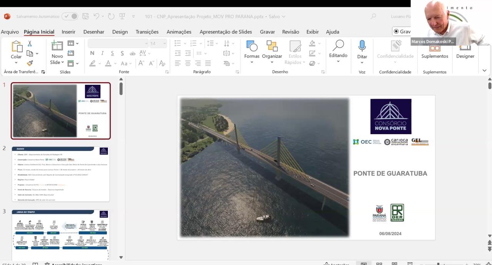Open the Arquivo file menu
Image resolution: width=492 pixels, height=265 pixels.
tap(10, 32)
